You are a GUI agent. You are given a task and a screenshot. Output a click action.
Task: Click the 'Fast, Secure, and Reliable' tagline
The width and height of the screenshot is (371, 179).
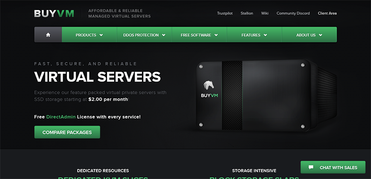pos(85,64)
